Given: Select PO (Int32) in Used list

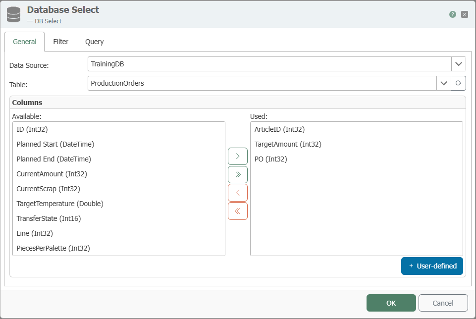Looking at the screenshot, I should 357,159.
